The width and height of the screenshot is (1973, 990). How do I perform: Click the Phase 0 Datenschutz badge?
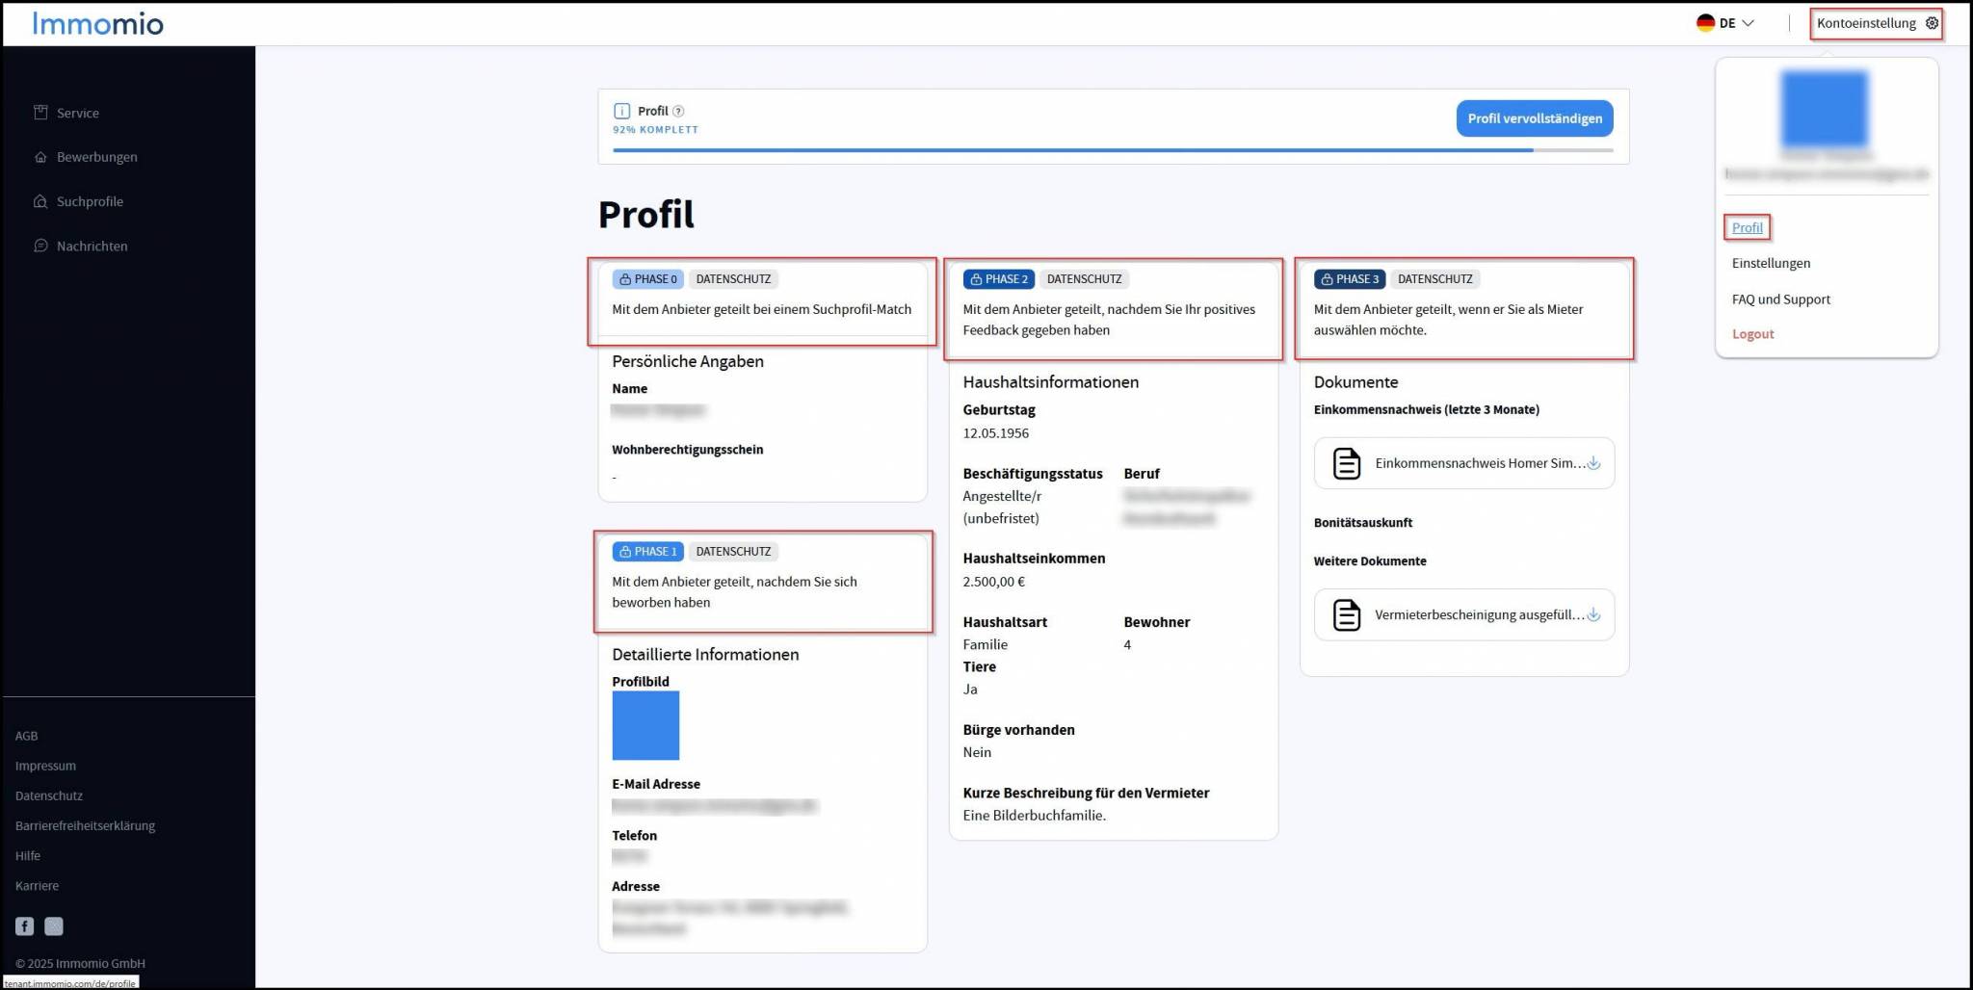(733, 279)
